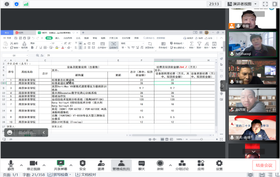Toggle Italic formatting in WPS toolbar
This screenshot has width=280, height=177.
tap(36, 48)
